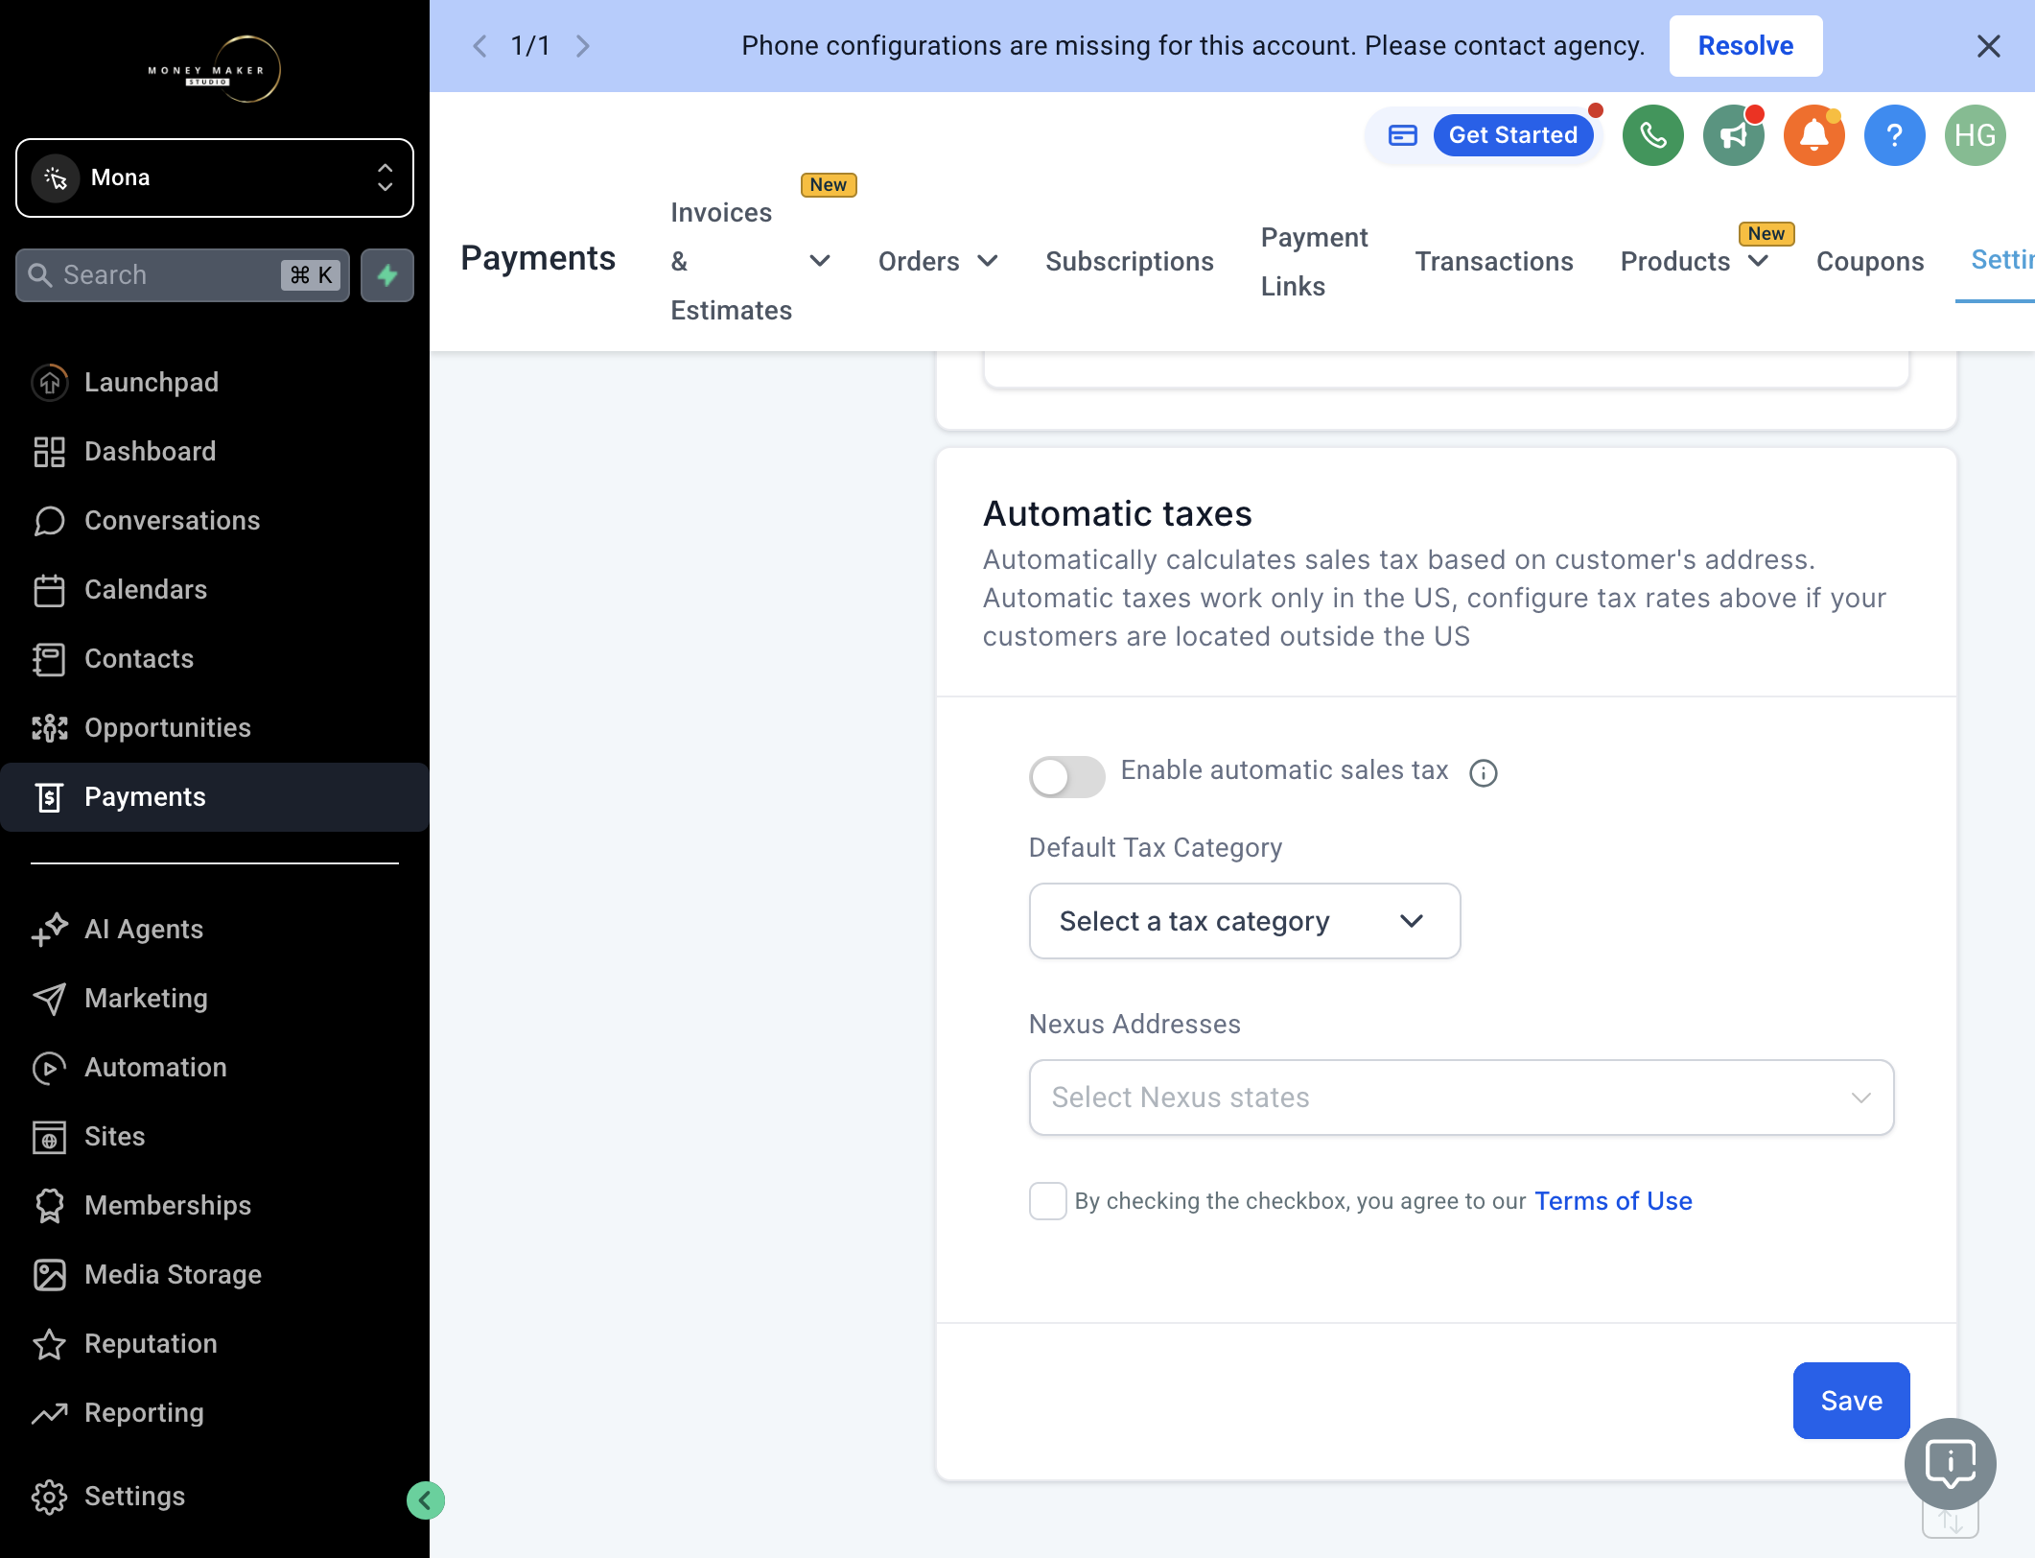The height and width of the screenshot is (1558, 2035).
Task: Switch to the Transactions tab
Action: tap(1493, 261)
